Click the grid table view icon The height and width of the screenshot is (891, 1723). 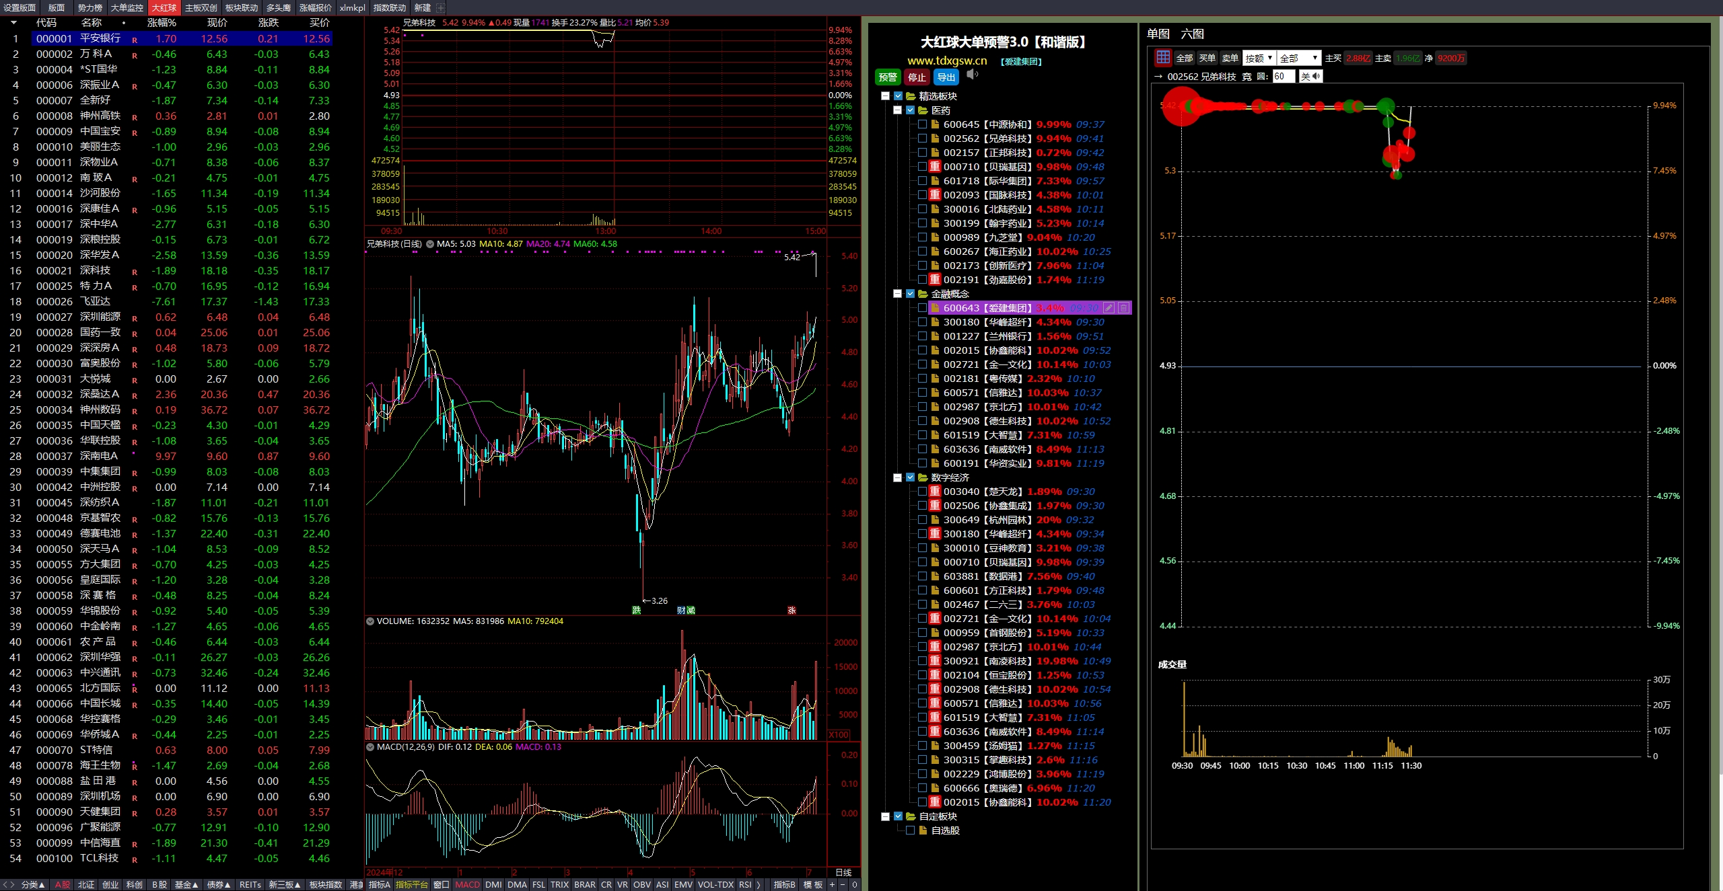(1162, 58)
